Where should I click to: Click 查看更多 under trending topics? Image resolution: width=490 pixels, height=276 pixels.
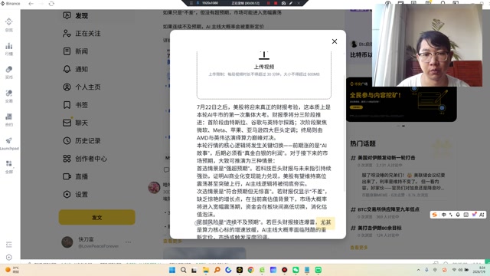tap(359, 248)
